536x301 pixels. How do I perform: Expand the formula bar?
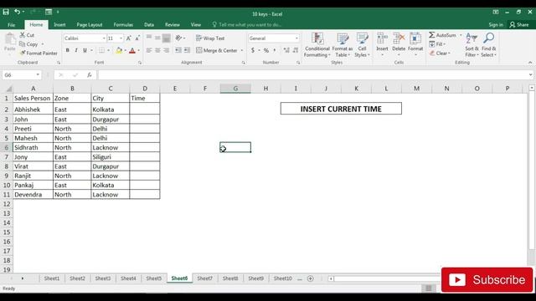click(x=530, y=74)
